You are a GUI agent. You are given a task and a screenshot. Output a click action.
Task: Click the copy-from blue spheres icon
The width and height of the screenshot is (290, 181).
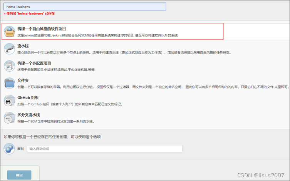(x=9, y=149)
